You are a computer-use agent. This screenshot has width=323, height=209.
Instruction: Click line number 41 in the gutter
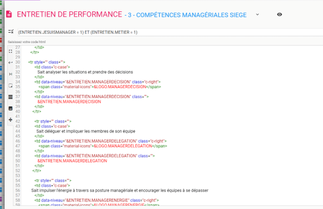(x=18, y=116)
